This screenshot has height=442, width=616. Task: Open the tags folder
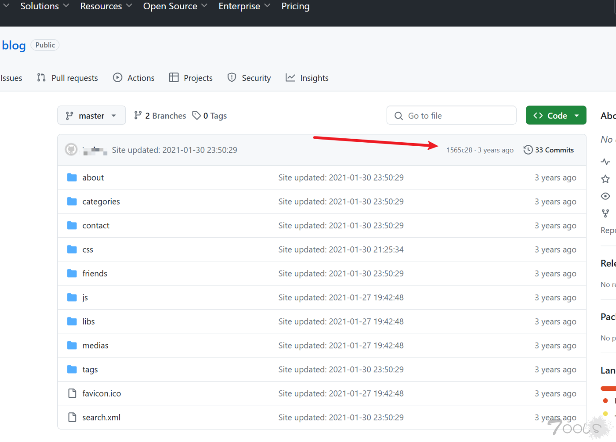[90, 370]
